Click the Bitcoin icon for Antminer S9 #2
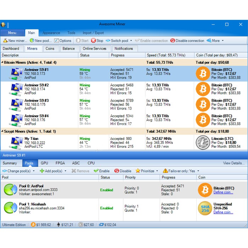The width and height of the screenshot is (248, 248). tap(203, 89)
